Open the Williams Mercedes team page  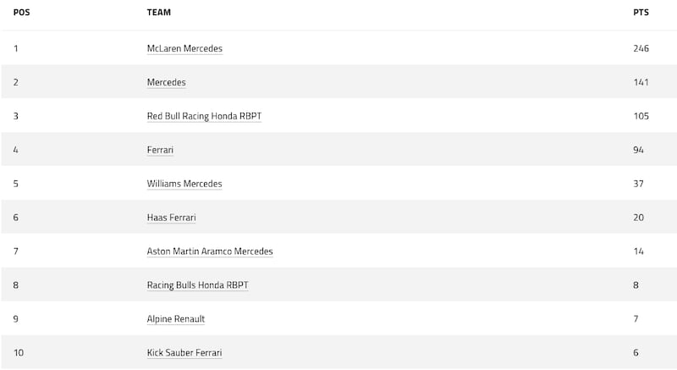click(184, 184)
